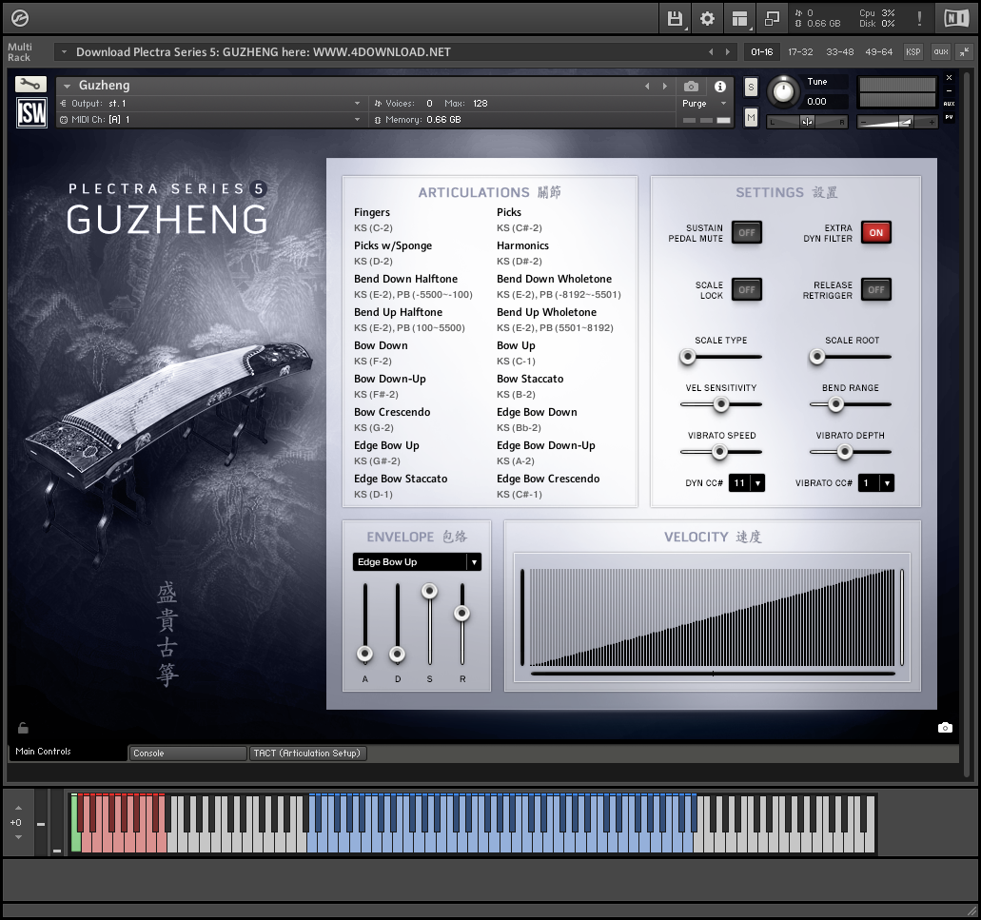Go to previous multi preset arrow
Image resolution: width=981 pixels, height=920 pixels.
[x=711, y=52]
